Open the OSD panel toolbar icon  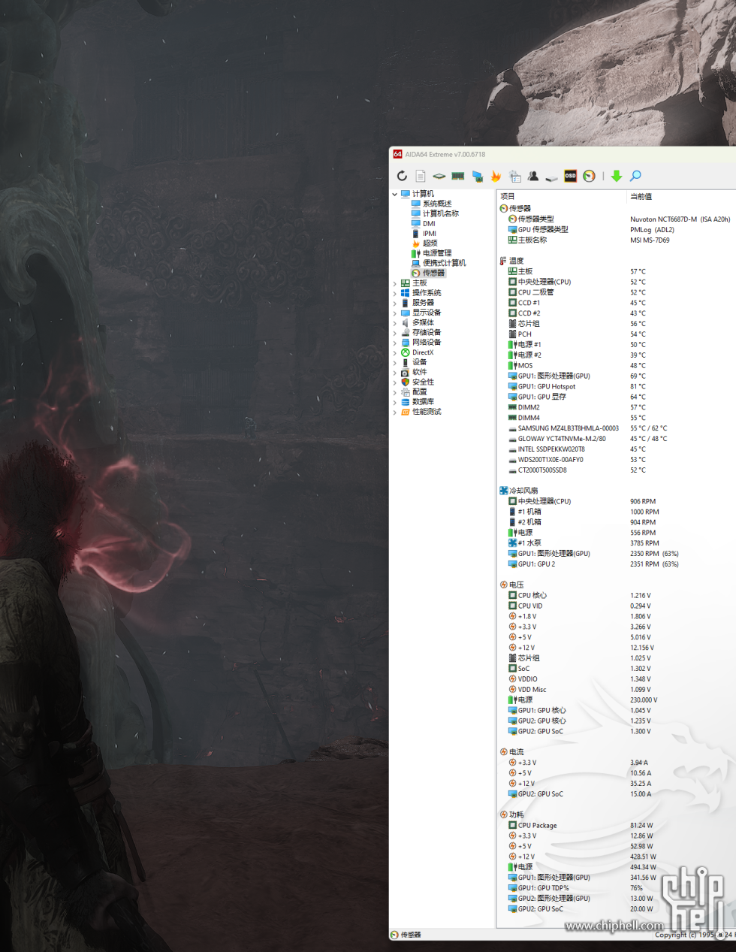[x=571, y=176]
